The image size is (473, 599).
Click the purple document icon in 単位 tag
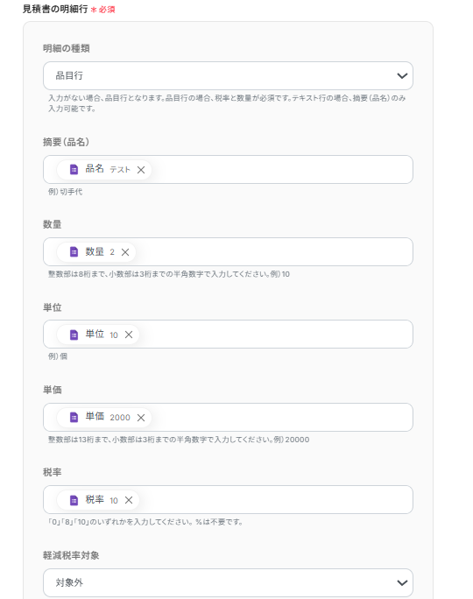[x=74, y=335]
